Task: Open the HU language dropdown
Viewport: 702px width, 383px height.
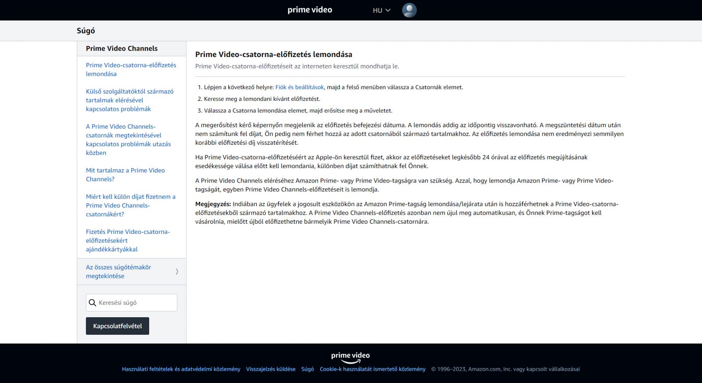Action: click(x=381, y=10)
